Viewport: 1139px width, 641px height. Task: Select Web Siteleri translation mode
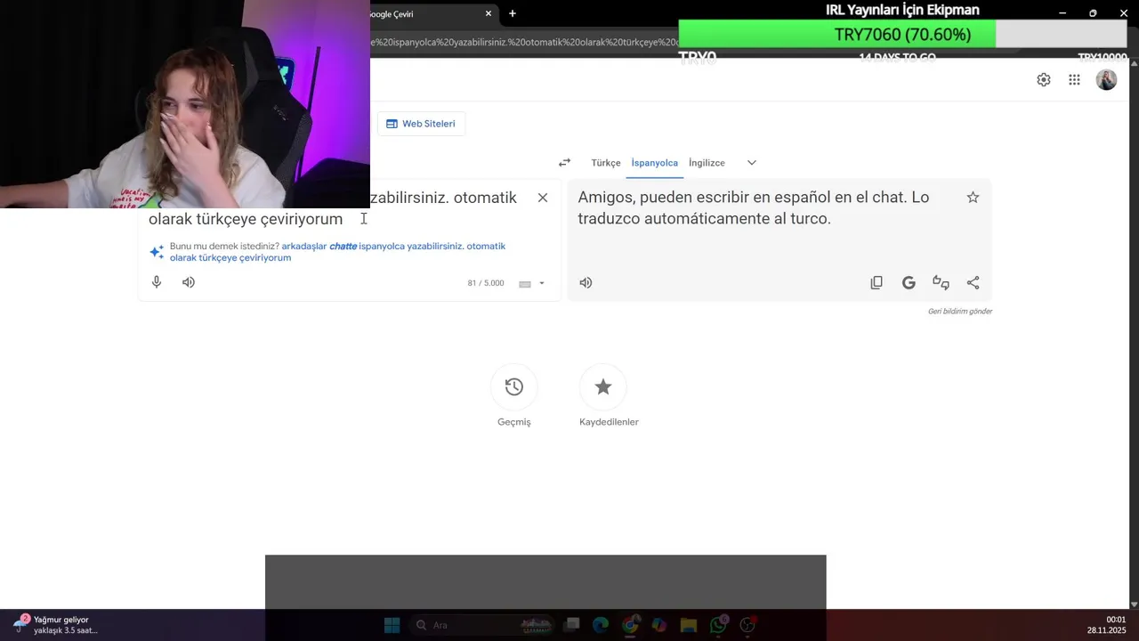click(x=421, y=124)
